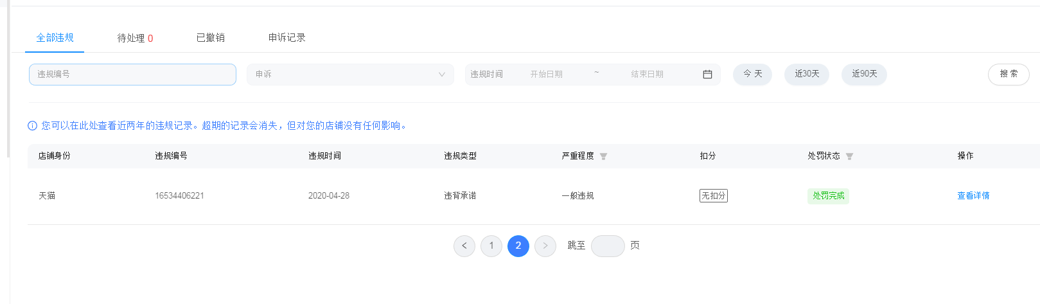Image resolution: width=1040 pixels, height=304 pixels.
Task: Click the blue info notice icon
Action: 32,126
